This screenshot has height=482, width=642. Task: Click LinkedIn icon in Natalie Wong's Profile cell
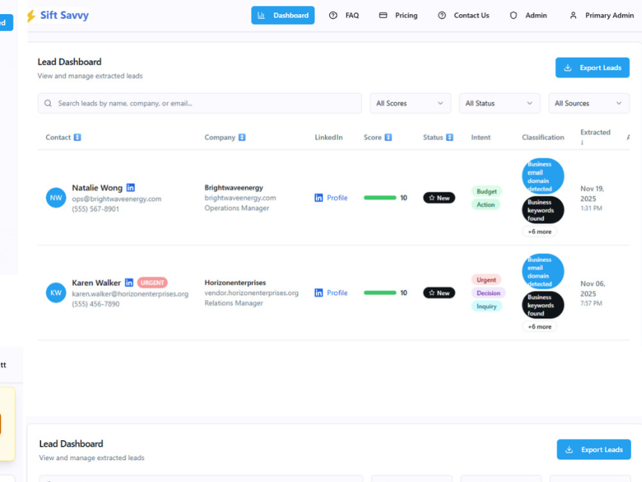(318, 198)
